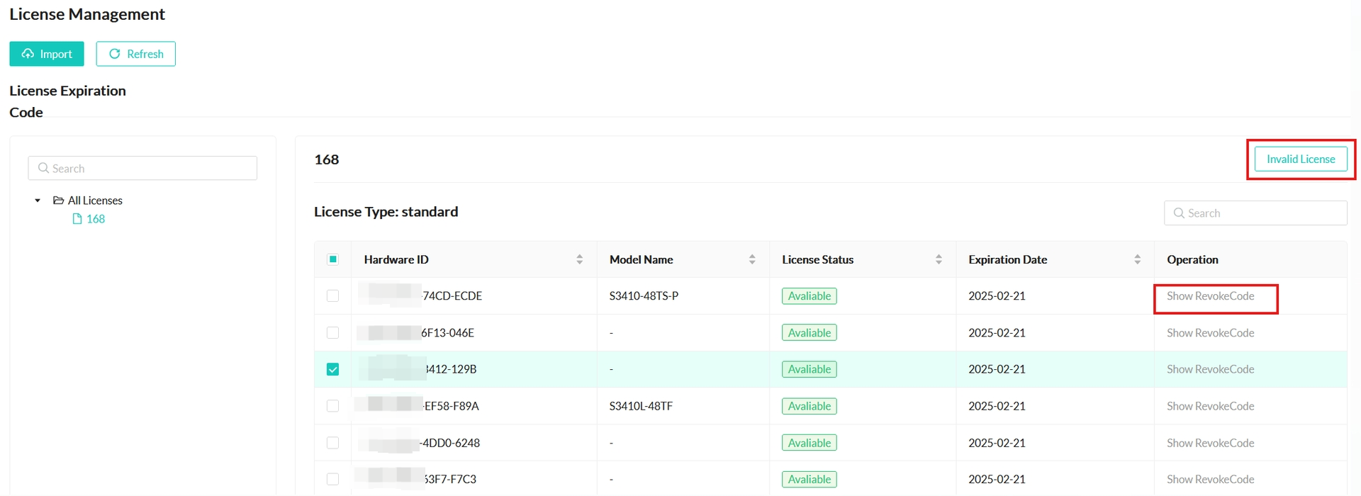
Task: Toggle the select-all header checkbox
Action: coord(332,259)
